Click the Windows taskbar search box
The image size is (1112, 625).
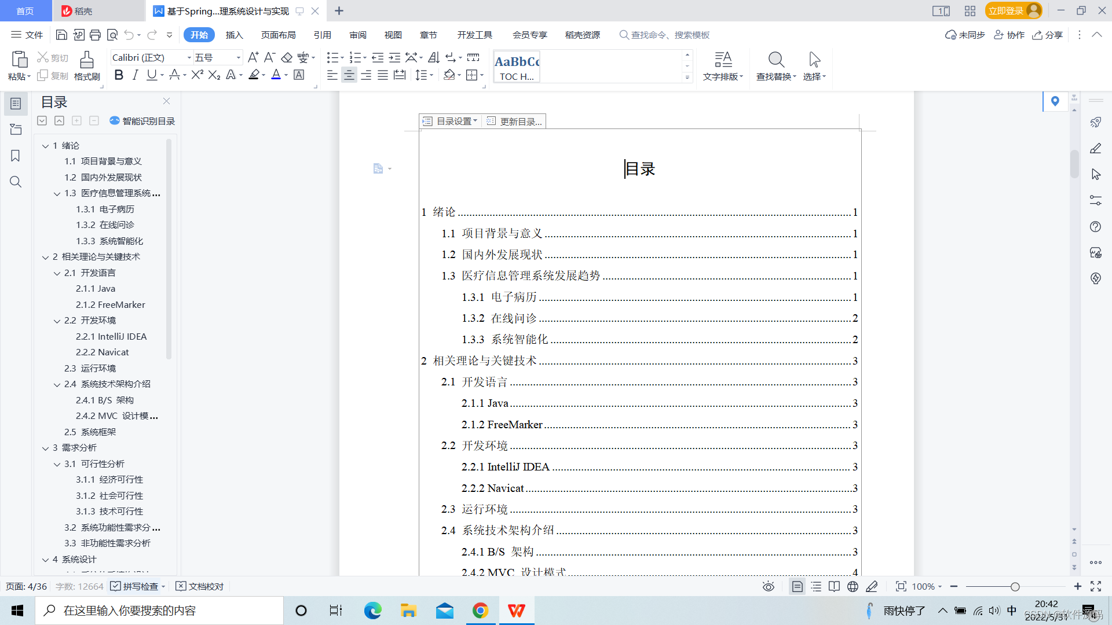click(x=159, y=611)
